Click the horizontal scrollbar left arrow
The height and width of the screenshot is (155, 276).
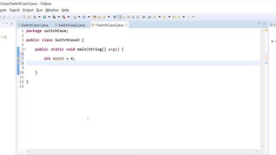[x=28, y=151]
